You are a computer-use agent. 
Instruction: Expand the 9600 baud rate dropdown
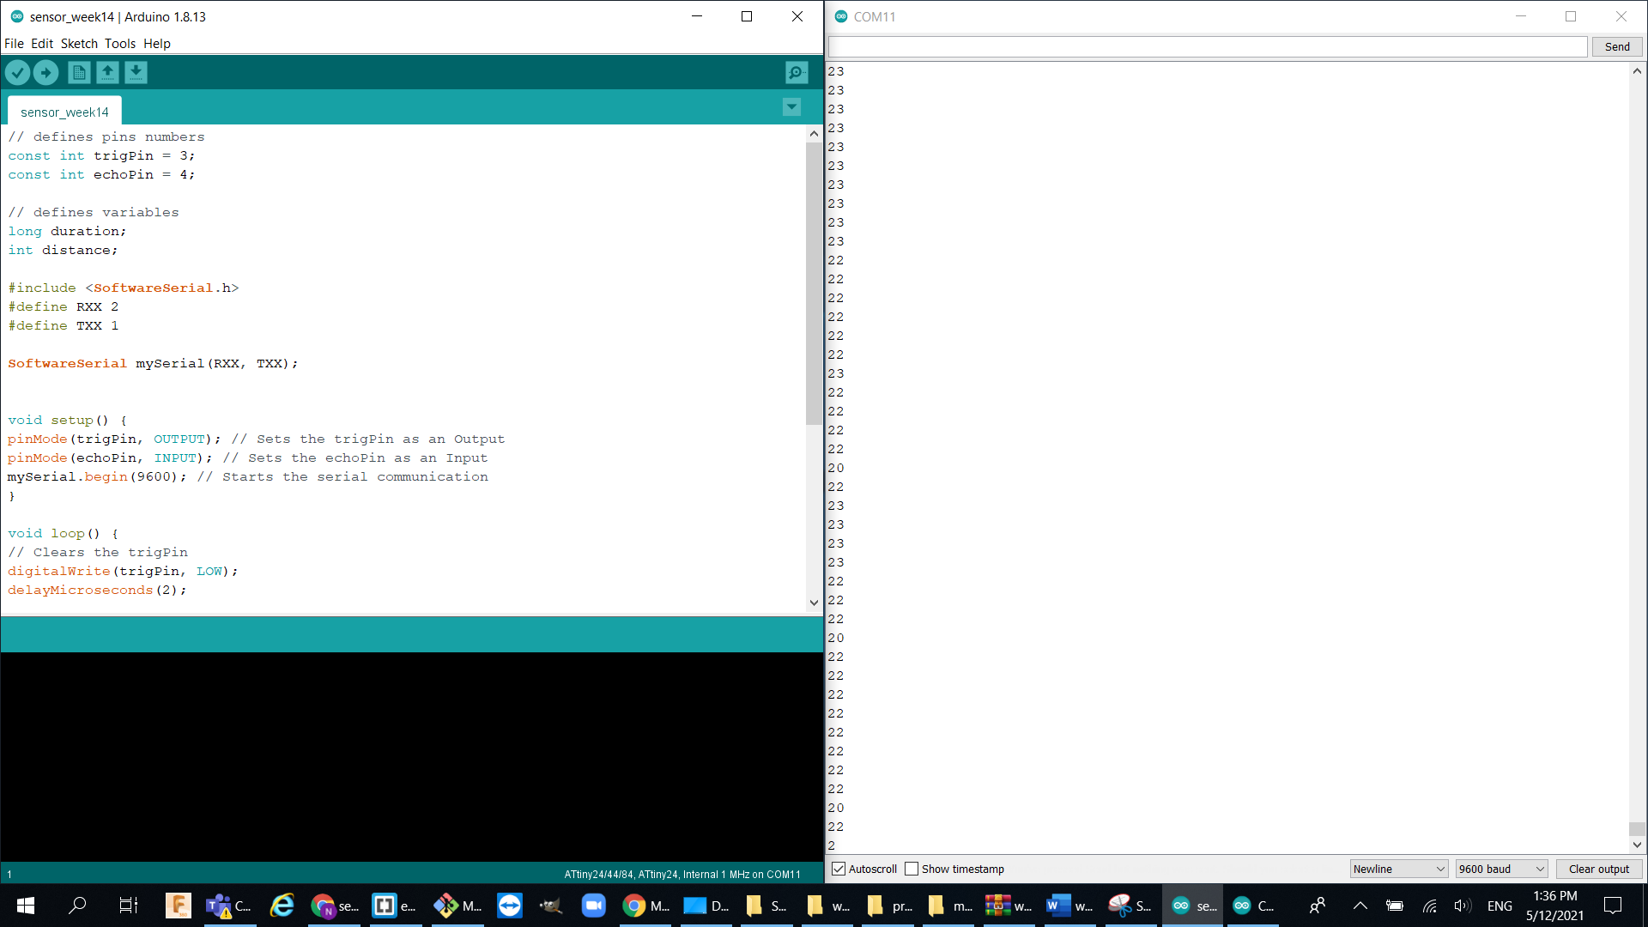pos(1501,869)
